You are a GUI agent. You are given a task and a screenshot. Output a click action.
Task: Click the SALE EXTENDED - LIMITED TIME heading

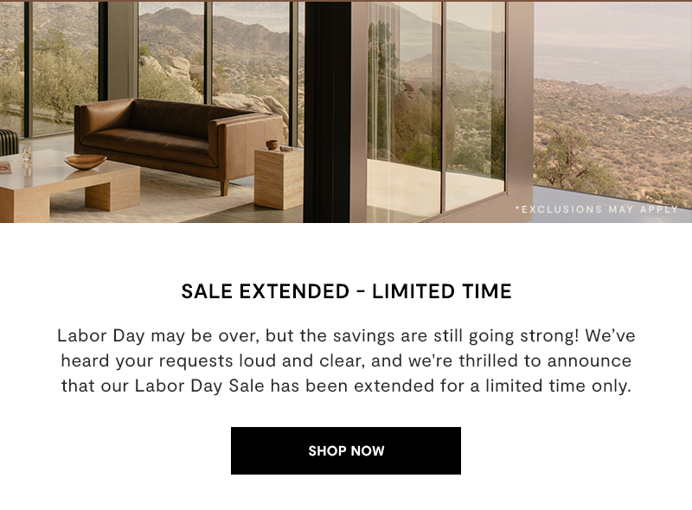[346, 291]
